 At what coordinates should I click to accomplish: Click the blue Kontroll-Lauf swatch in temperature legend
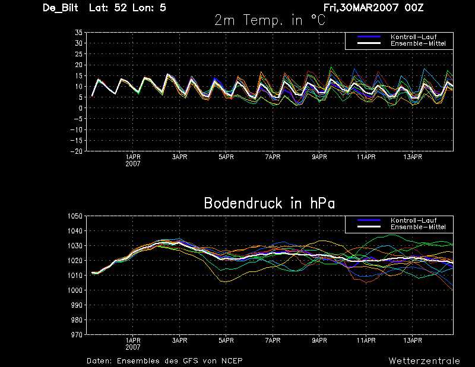coord(369,37)
